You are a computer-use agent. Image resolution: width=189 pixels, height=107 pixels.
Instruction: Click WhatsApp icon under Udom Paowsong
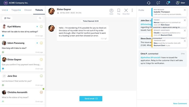[3, 52]
